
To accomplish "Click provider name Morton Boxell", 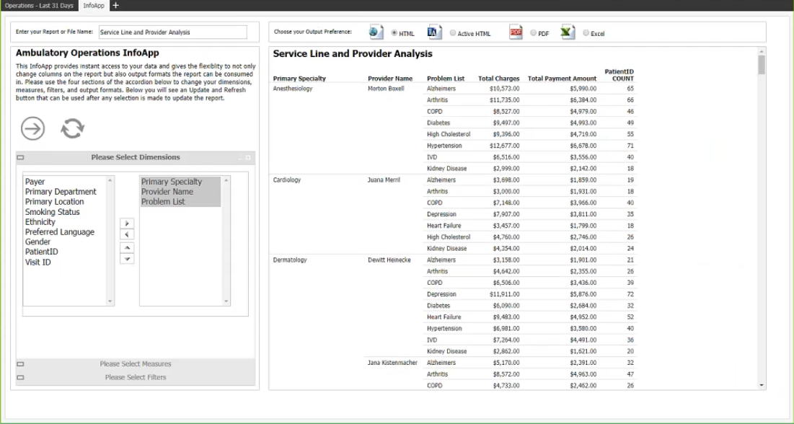I will tap(386, 89).
